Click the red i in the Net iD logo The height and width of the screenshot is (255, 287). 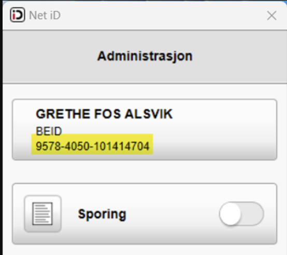pyautogui.click(x=14, y=16)
